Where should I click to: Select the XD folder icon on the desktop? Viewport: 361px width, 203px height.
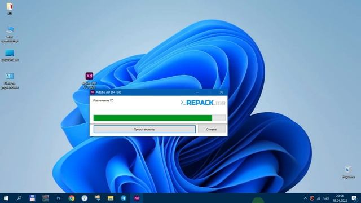[10, 8]
